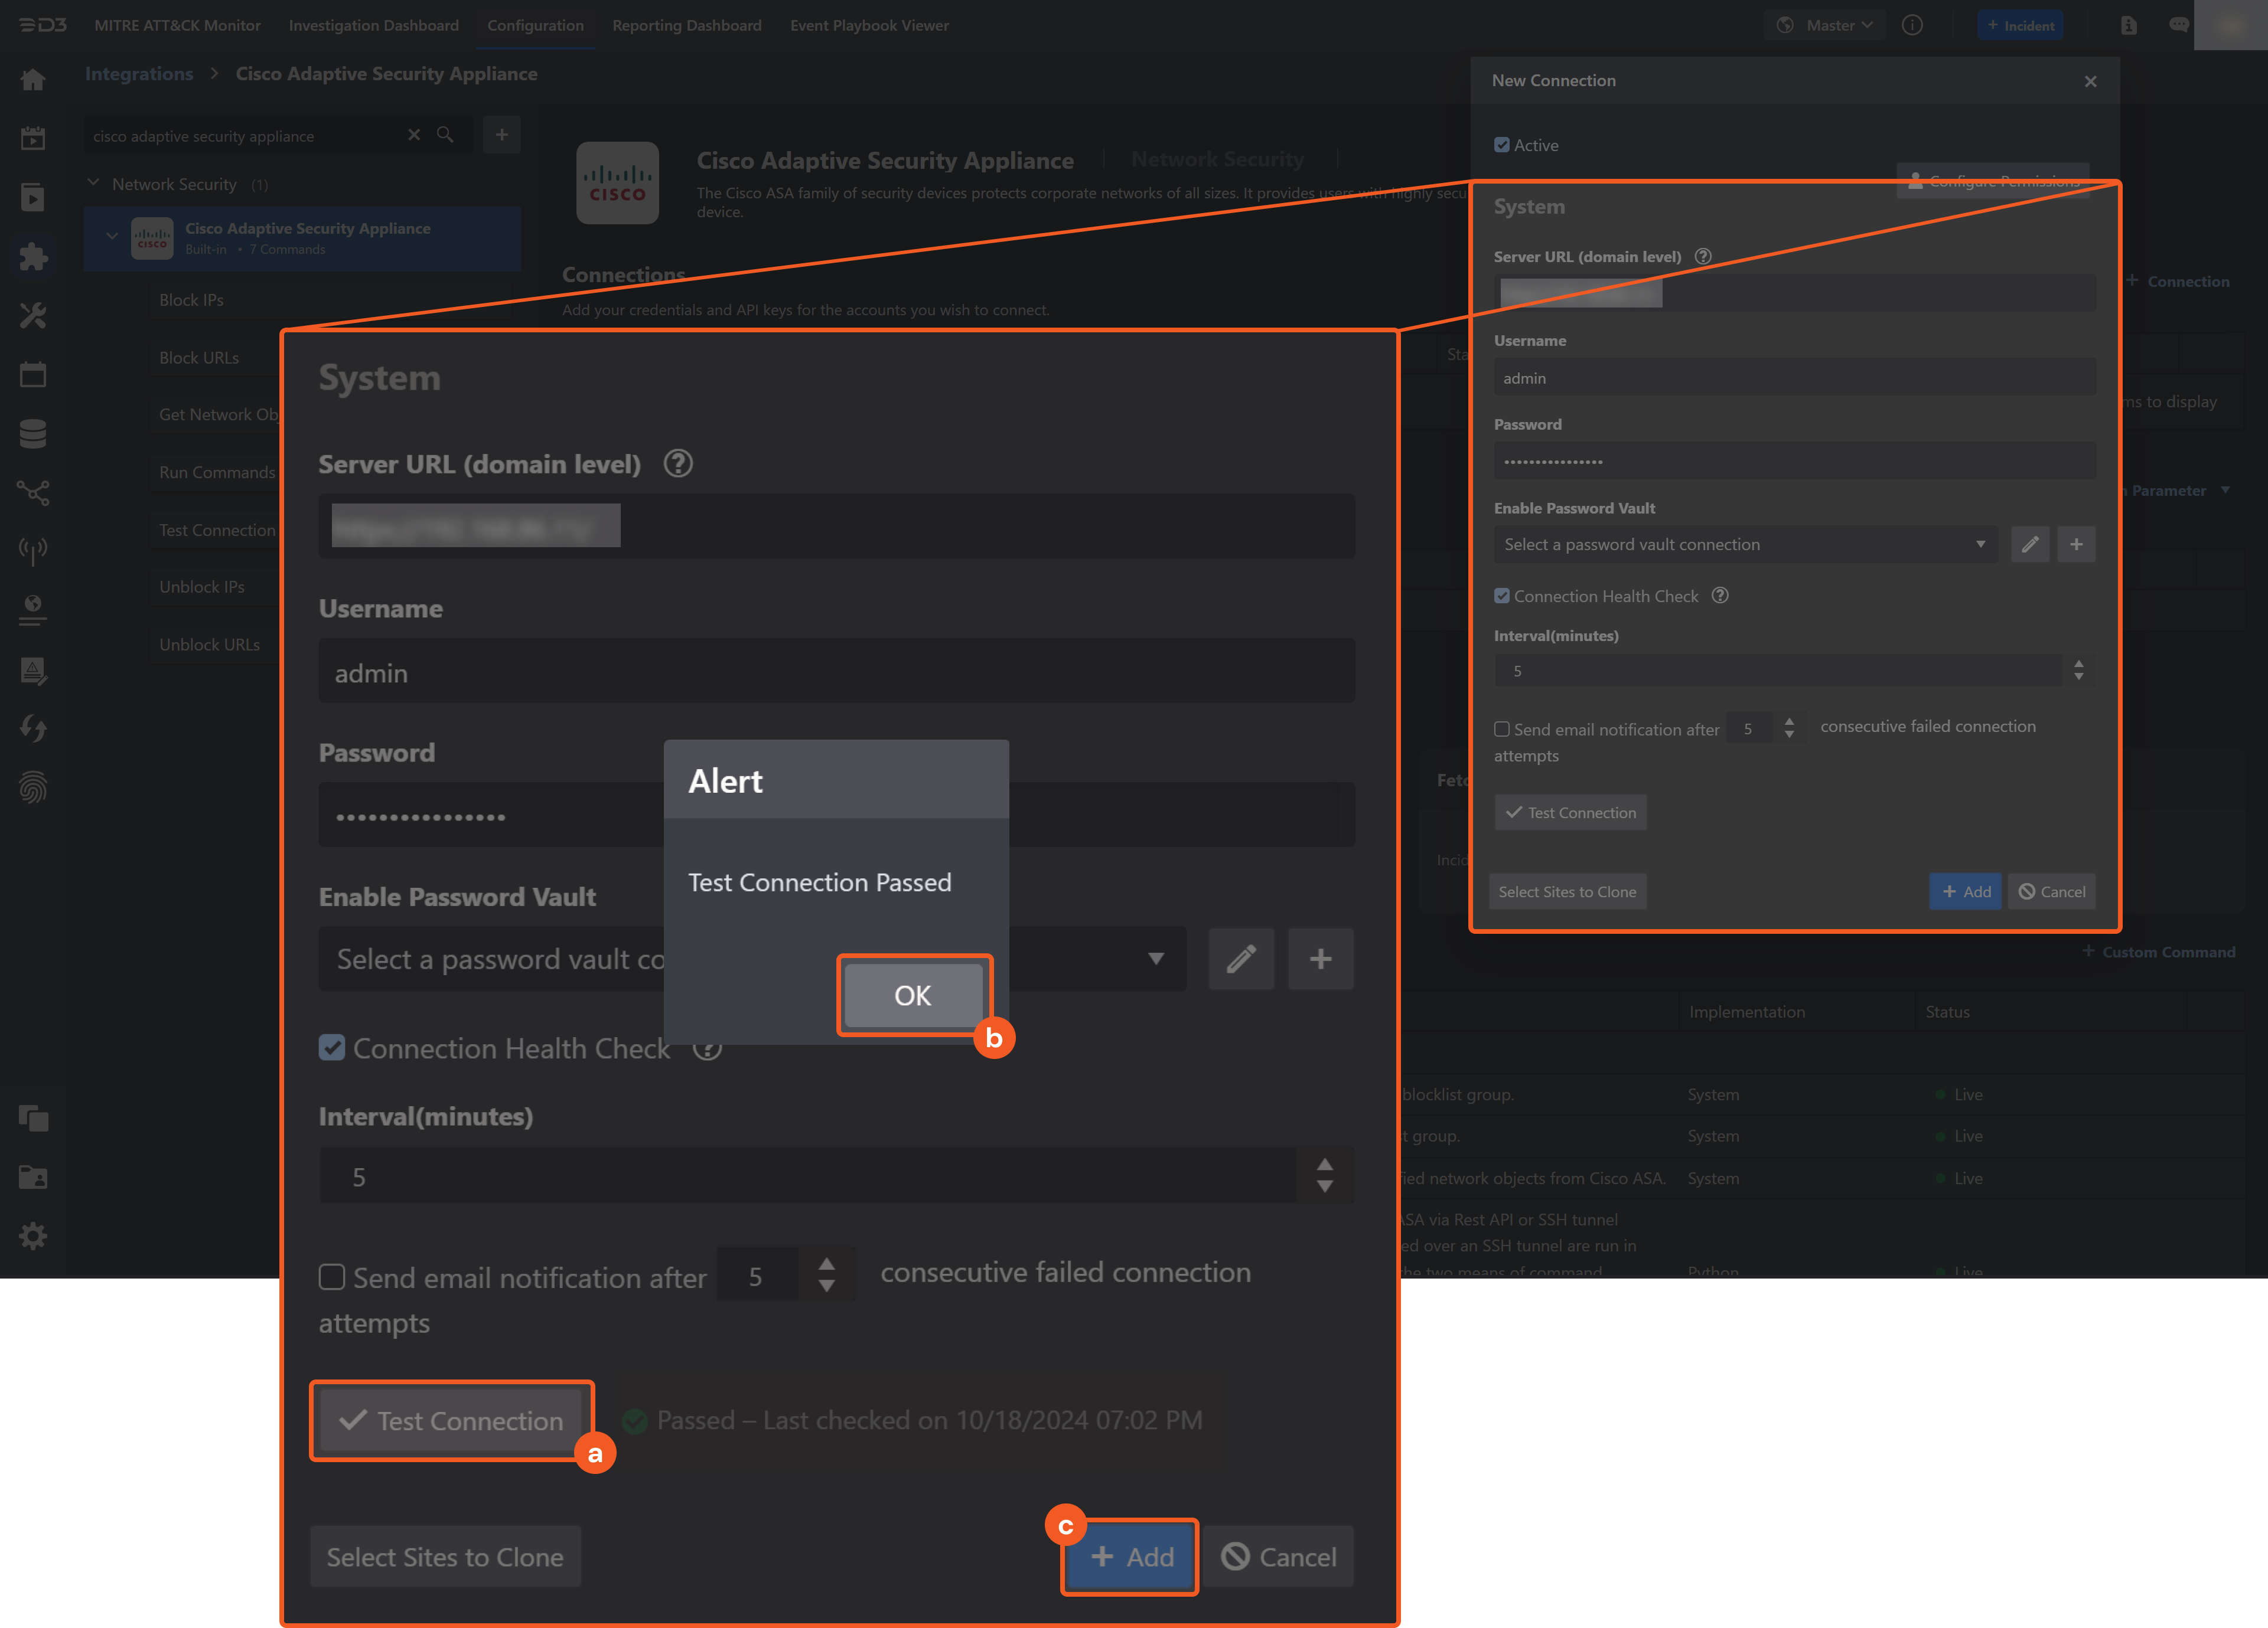The image size is (2268, 1628).
Task: Toggle the Active checkbox in New Connection
Action: coord(1501,145)
